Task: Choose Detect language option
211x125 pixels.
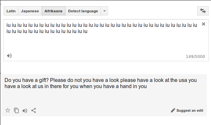Action: pos(83,11)
